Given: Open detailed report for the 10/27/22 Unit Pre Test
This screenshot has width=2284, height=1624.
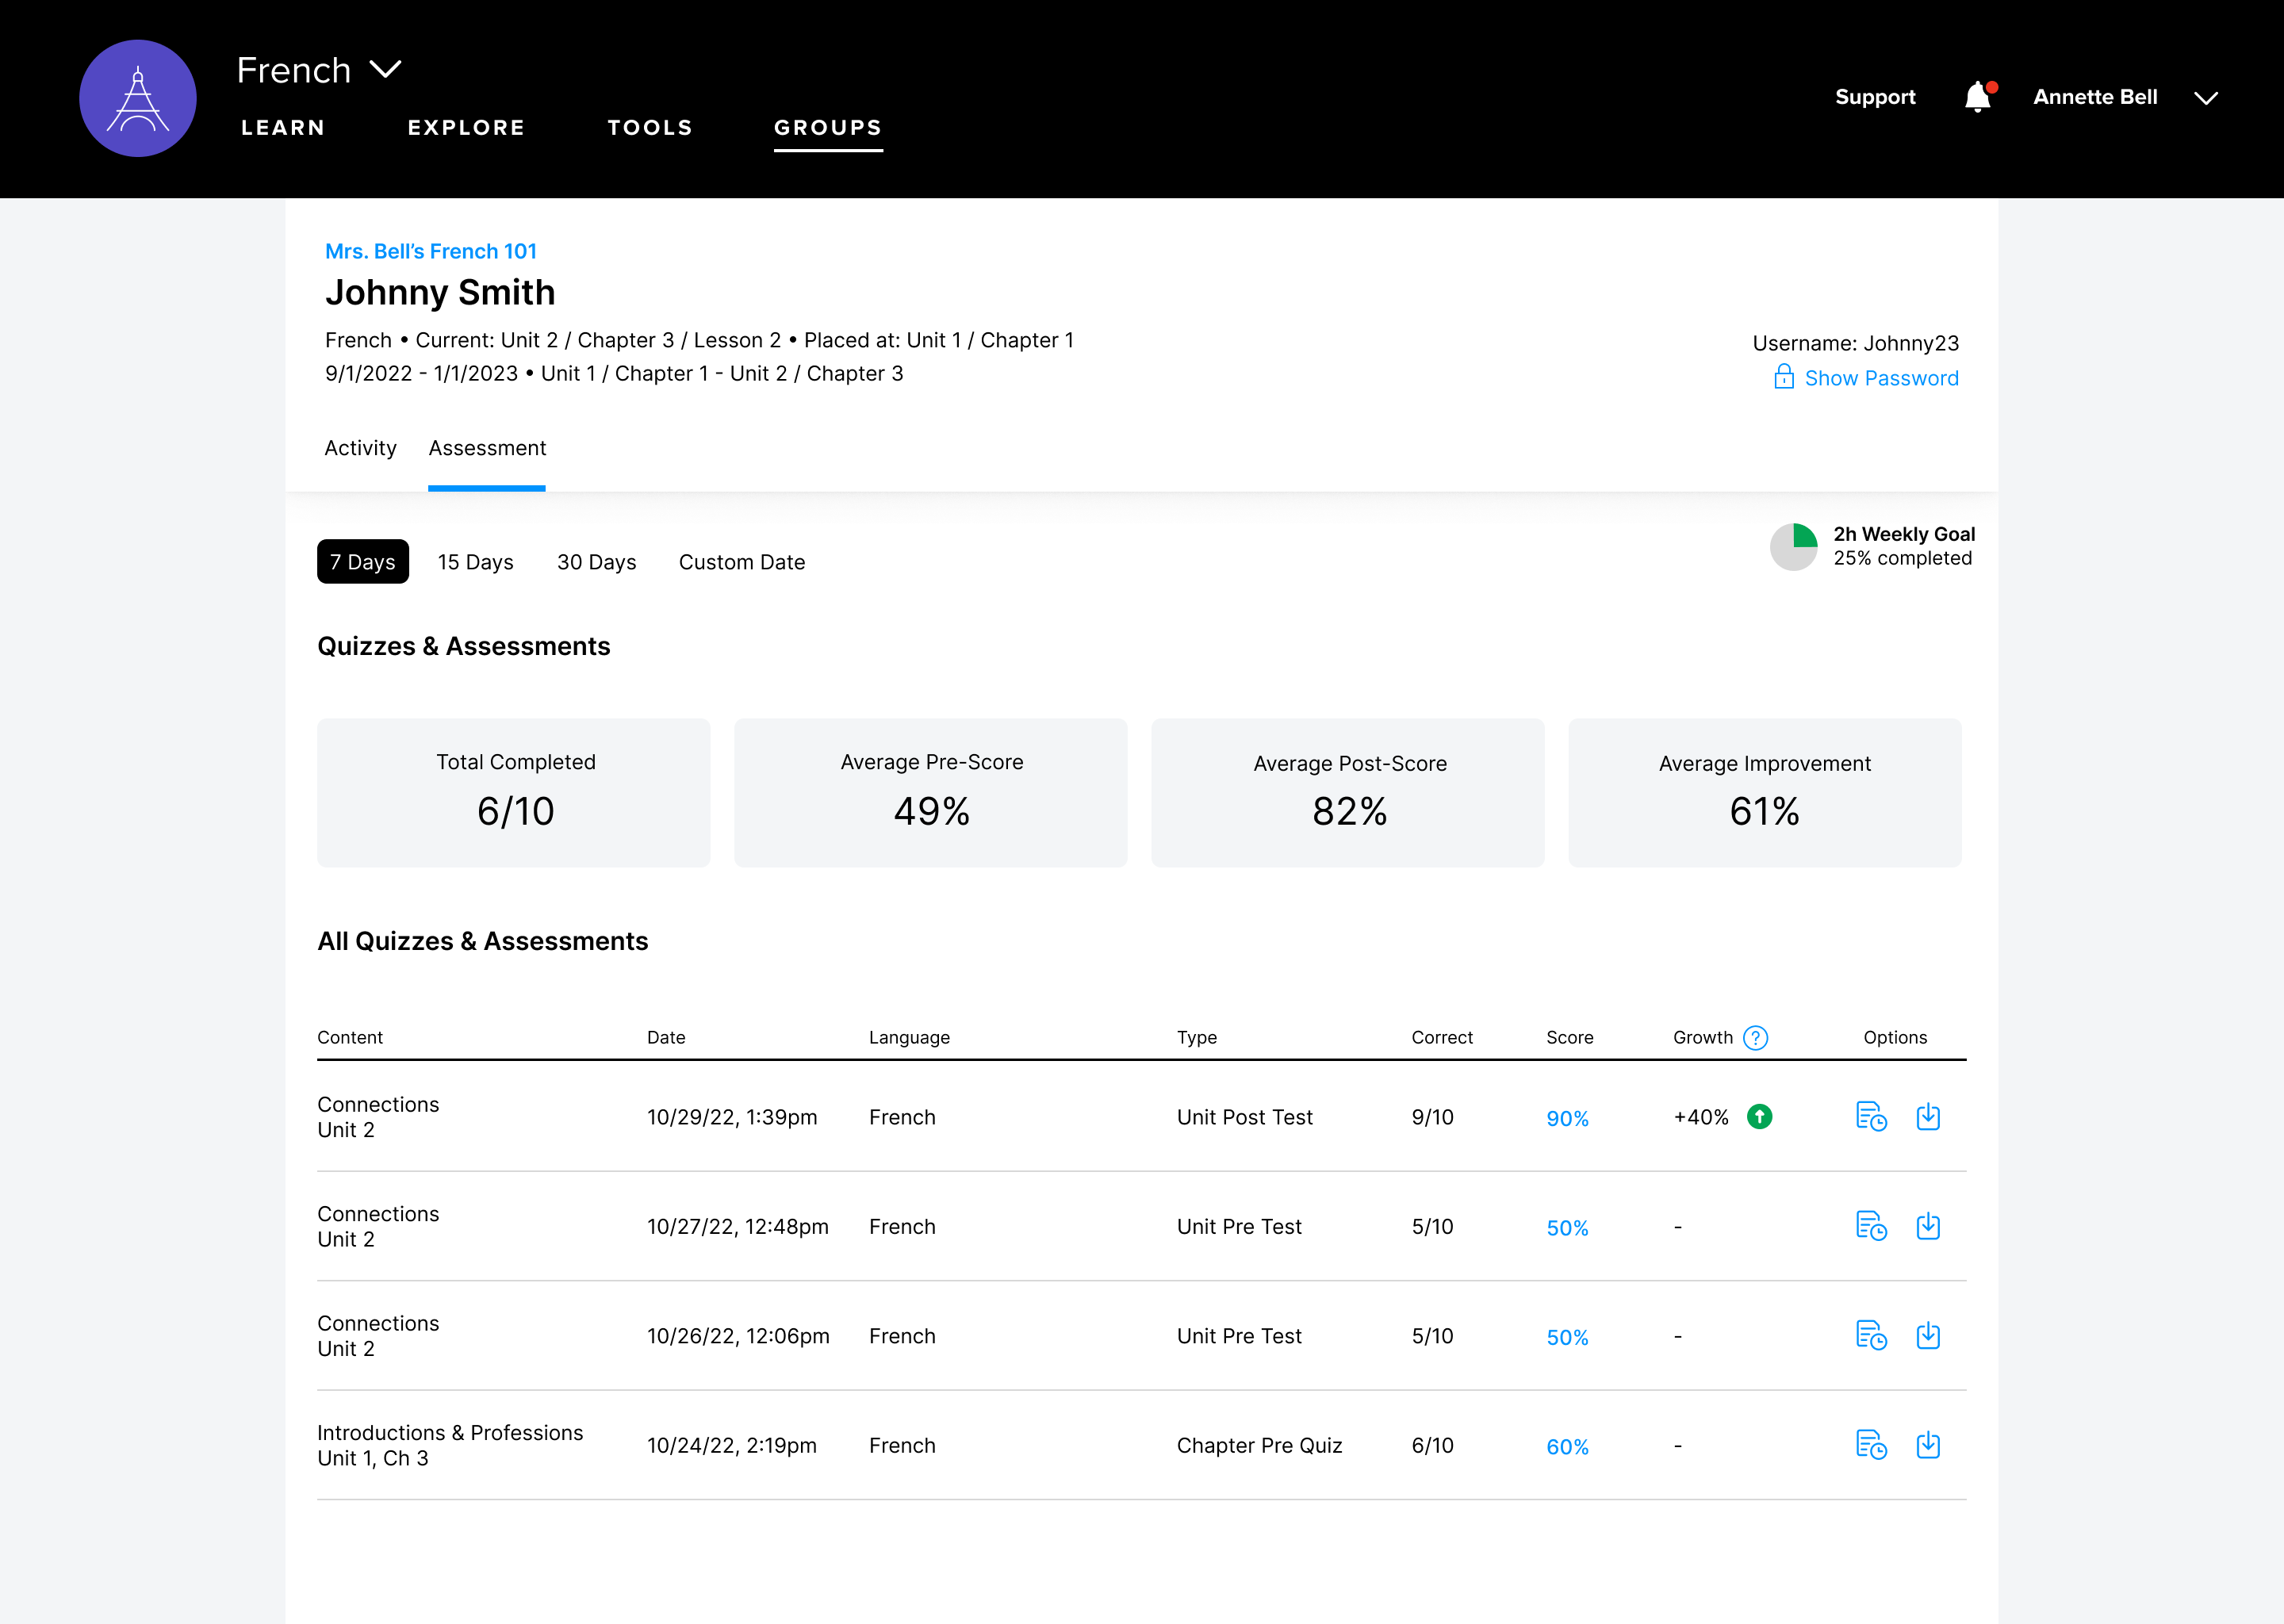Looking at the screenshot, I should [x=1871, y=1226].
